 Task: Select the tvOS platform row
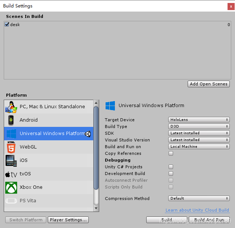(49, 174)
